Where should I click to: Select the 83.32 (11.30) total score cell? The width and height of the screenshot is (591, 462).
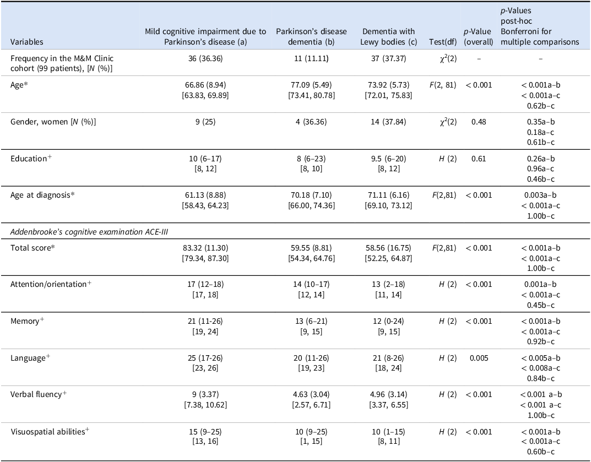coord(205,248)
